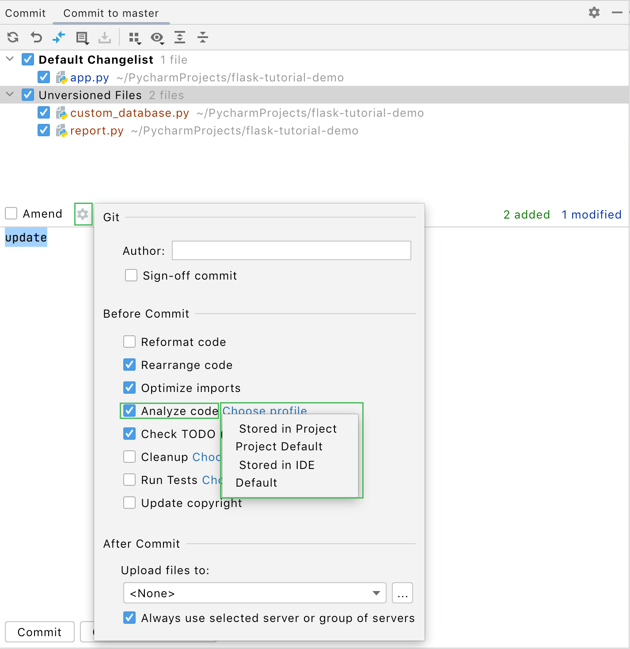Show diff for selected file

58,38
